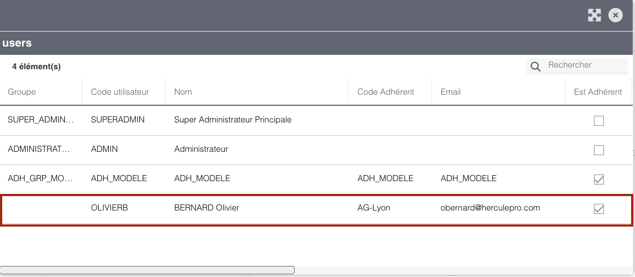The image size is (635, 277).
Task: Select 'Super Administrateur Principale' name cell
Action: point(233,120)
